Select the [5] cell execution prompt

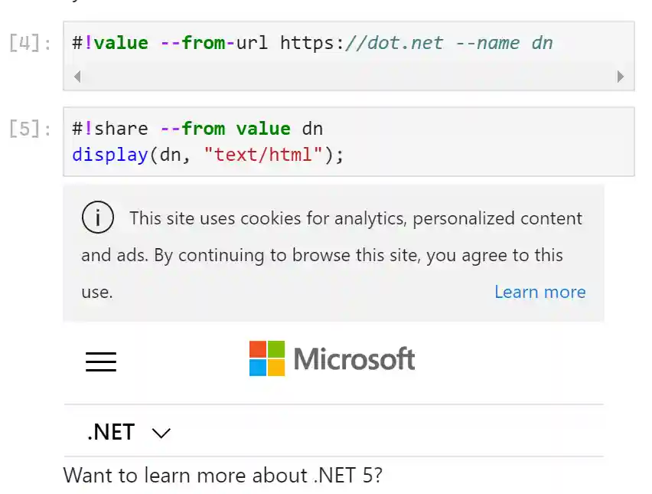30,128
